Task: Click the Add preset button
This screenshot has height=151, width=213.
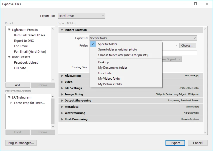Action: pyautogui.click(x=18, y=85)
